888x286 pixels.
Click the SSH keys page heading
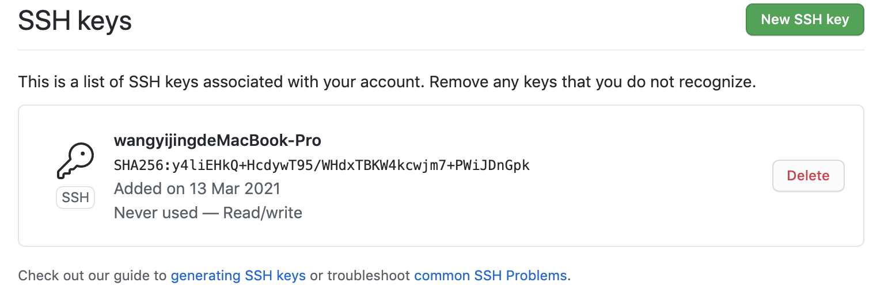pyautogui.click(x=75, y=21)
